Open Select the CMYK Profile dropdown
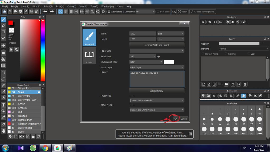 point(157,110)
